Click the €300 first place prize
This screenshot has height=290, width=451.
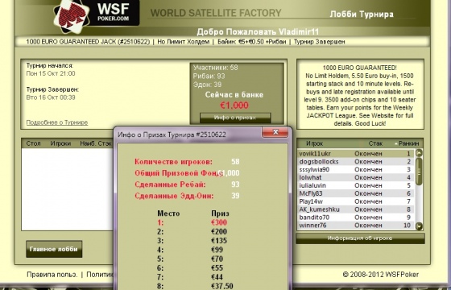tap(219, 222)
